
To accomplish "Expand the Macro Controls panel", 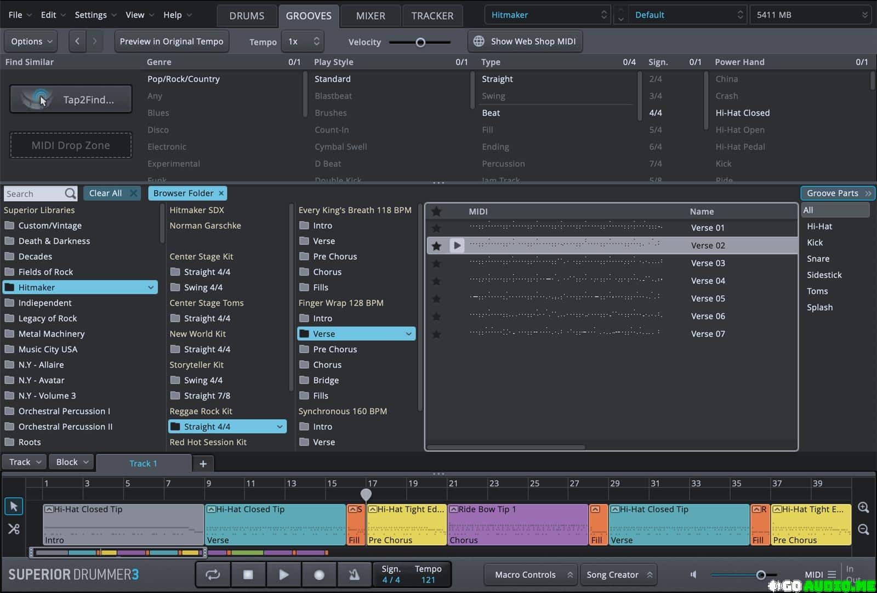I will [531, 574].
